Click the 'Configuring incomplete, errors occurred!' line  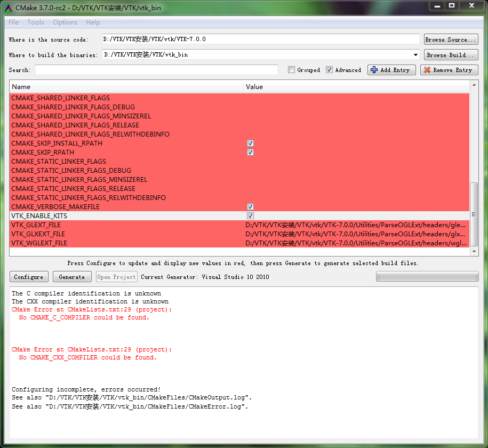(x=86, y=389)
